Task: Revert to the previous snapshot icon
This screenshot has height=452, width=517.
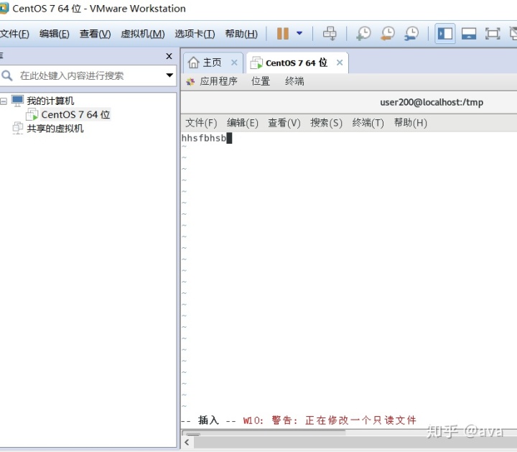Action: (x=388, y=34)
